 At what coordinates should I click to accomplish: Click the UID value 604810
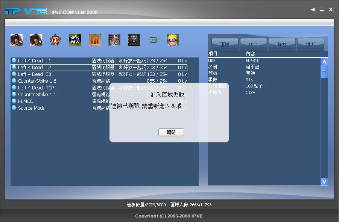252,60
